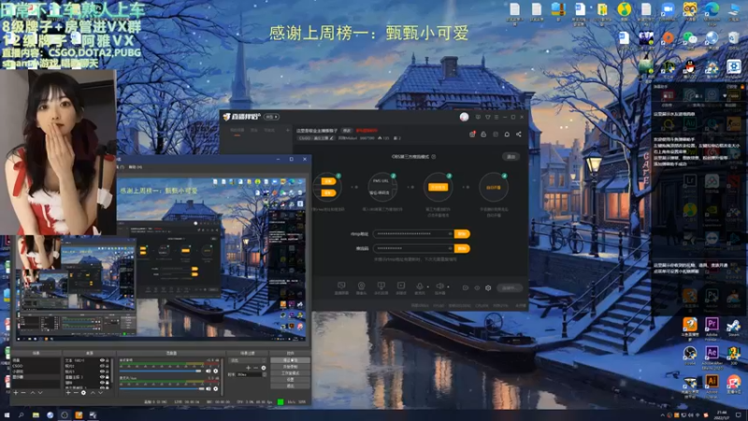Image resolution: width=748 pixels, height=421 pixels.
Task: Open the Recycle Bin on the desktop
Action: 734,39
